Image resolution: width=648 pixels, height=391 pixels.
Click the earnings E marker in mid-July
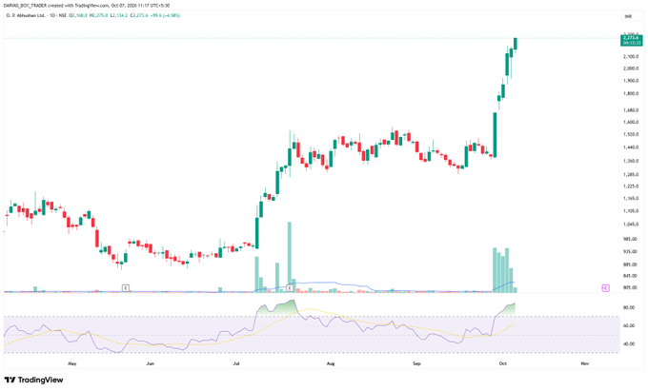click(290, 288)
